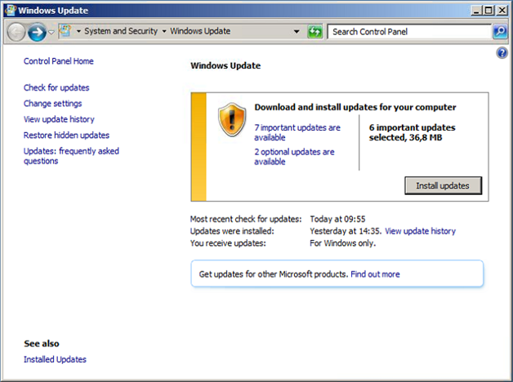Click the green Refresh button
513x382 pixels.
pos(314,32)
